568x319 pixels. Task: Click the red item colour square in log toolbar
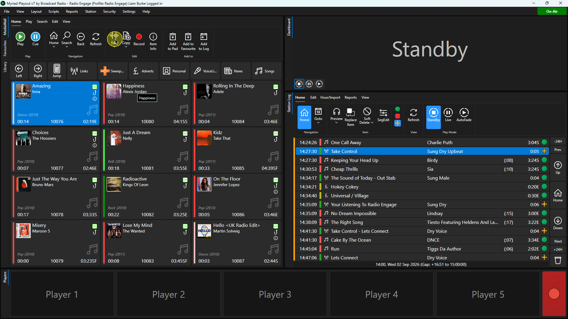[x=398, y=116]
